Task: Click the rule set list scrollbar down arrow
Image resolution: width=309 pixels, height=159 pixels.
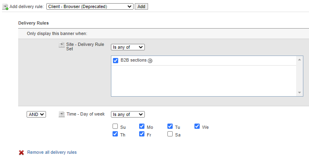Action: point(300,93)
